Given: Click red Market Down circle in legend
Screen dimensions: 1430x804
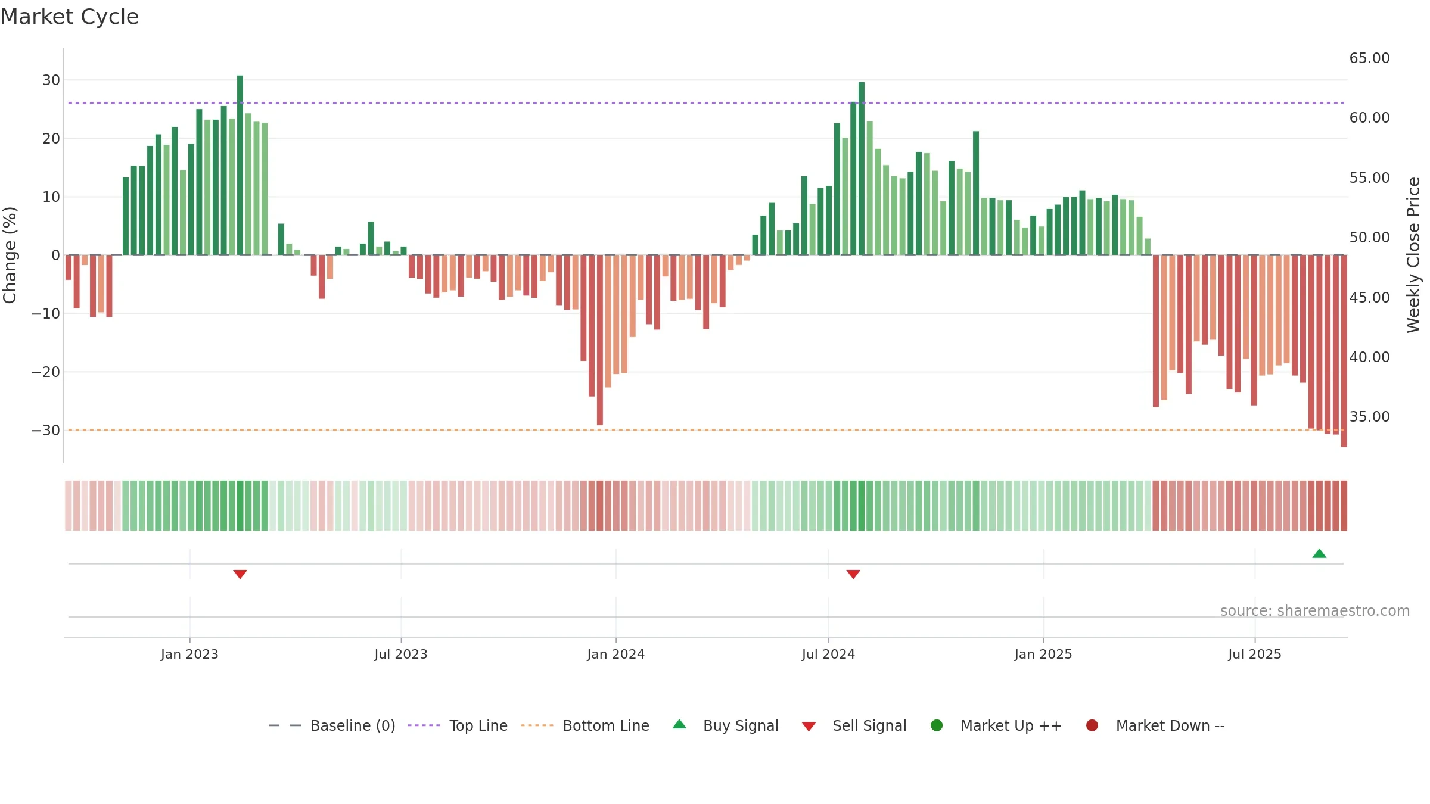Looking at the screenshot, I should tap(1092, 725).
